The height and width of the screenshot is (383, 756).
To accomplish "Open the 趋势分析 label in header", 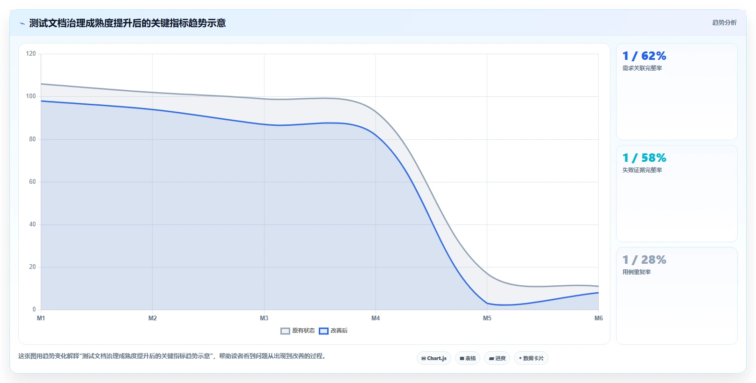I will point(724,22).
